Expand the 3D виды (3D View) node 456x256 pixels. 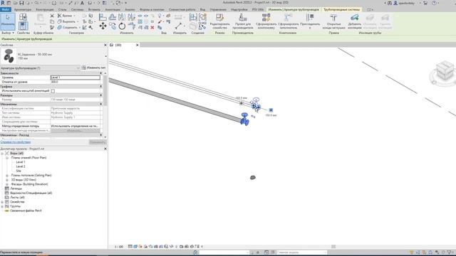[7, 180]
